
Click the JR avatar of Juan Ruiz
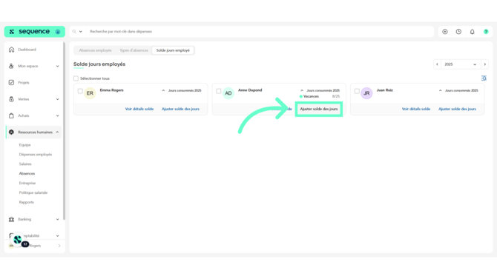(366, 93)
